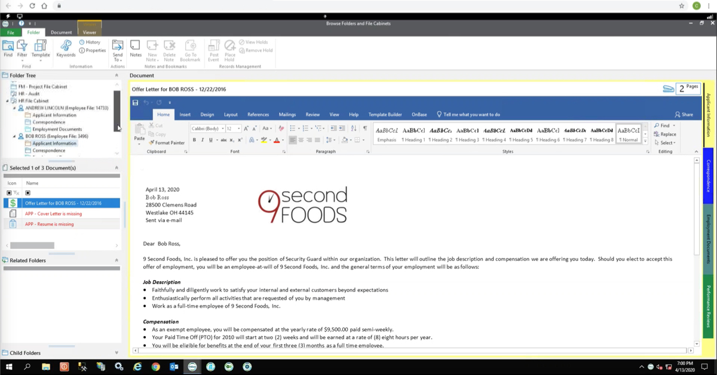Open the Post Event tool

213,48
